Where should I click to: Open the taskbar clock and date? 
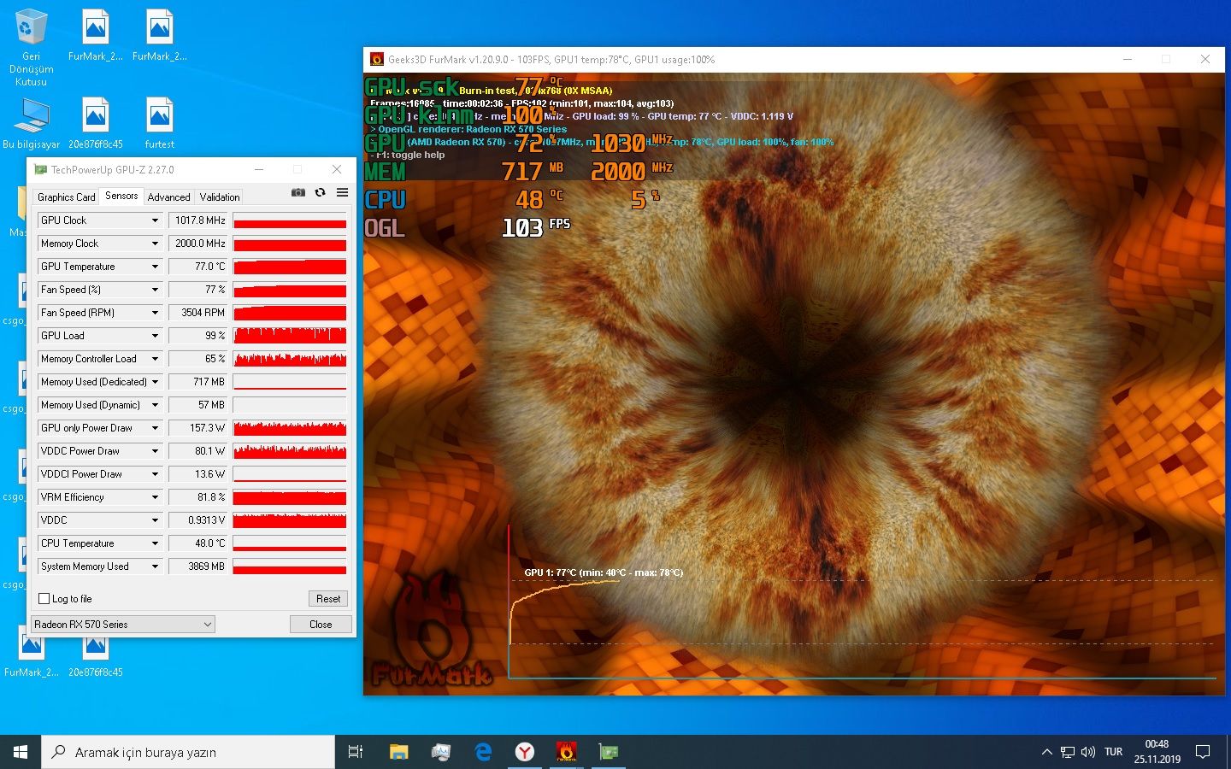[x=1157, y=752]
